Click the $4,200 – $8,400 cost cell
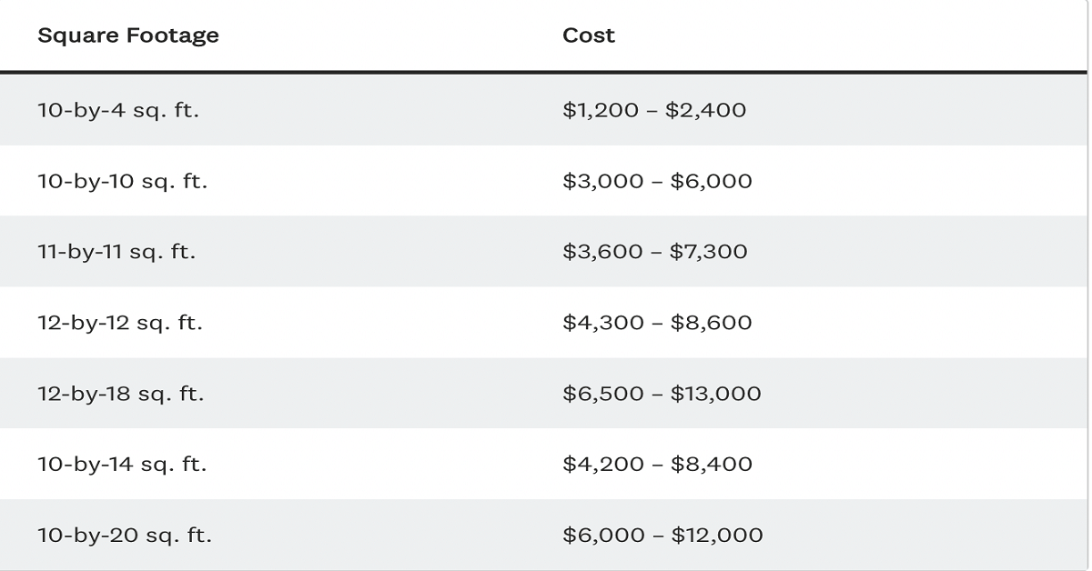 pyautogui.click(x=657, y=465)
